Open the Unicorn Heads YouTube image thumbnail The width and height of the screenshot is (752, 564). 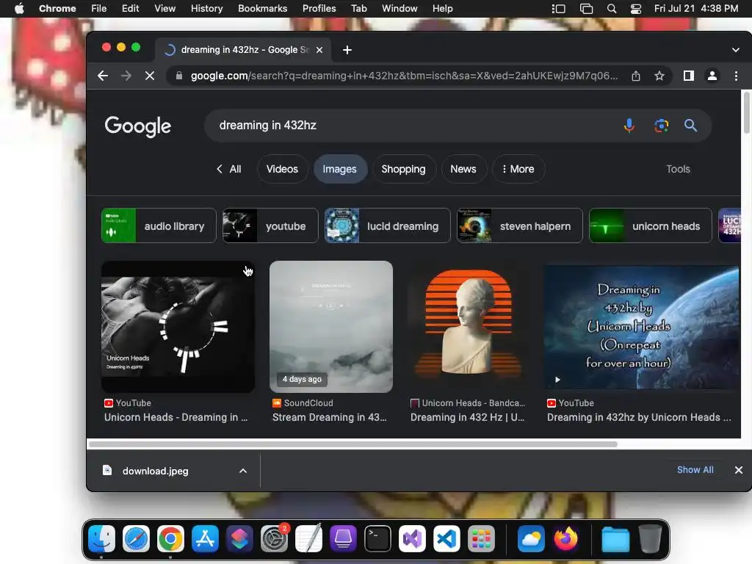click(x=178, y=327)
